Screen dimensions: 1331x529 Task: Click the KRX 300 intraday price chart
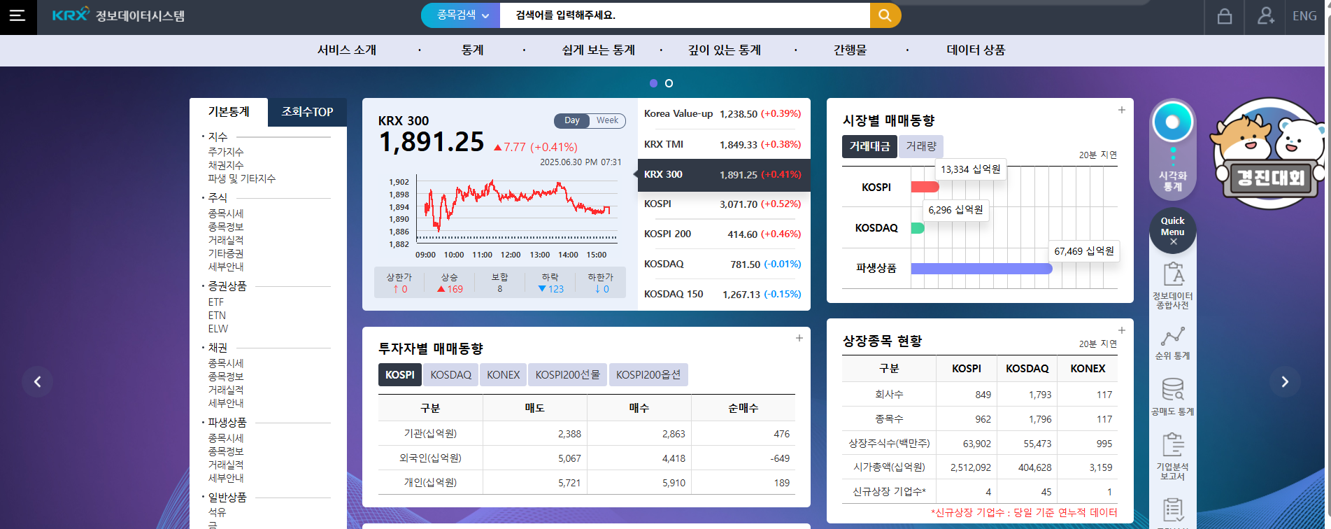tap(516, 210)
